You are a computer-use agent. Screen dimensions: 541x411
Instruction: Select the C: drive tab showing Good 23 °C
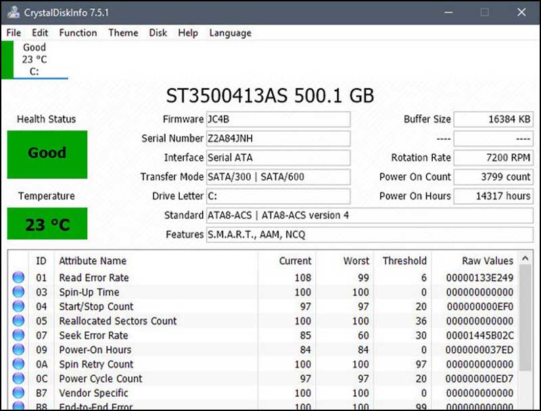34,59
